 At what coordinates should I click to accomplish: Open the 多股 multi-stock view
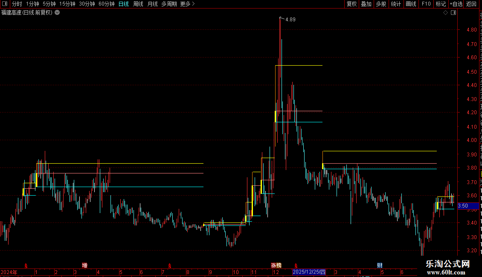coord(381,4)
